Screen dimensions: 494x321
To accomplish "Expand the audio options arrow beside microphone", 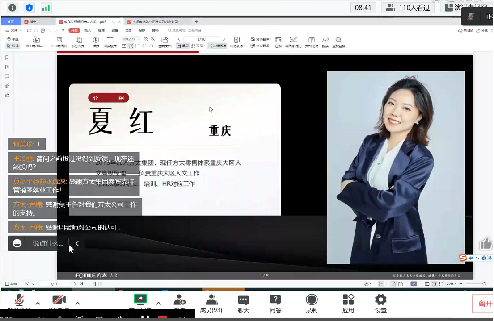I will click(38, 304).
